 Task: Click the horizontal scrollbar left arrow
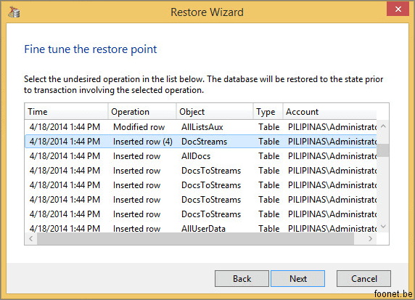coord(31,238)
